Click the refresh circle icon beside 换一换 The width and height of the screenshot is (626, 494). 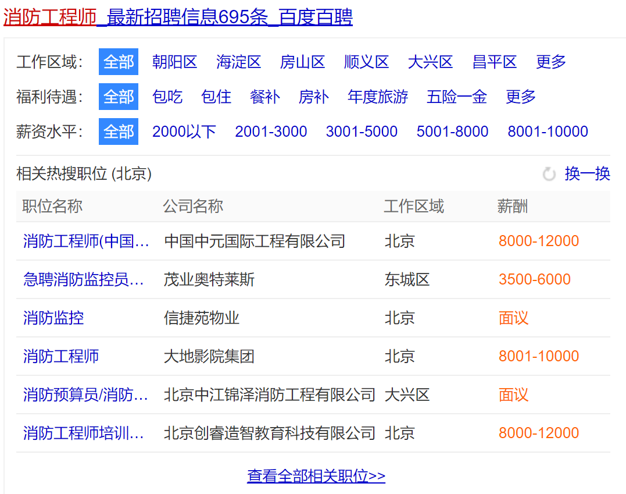pos(549,174)
